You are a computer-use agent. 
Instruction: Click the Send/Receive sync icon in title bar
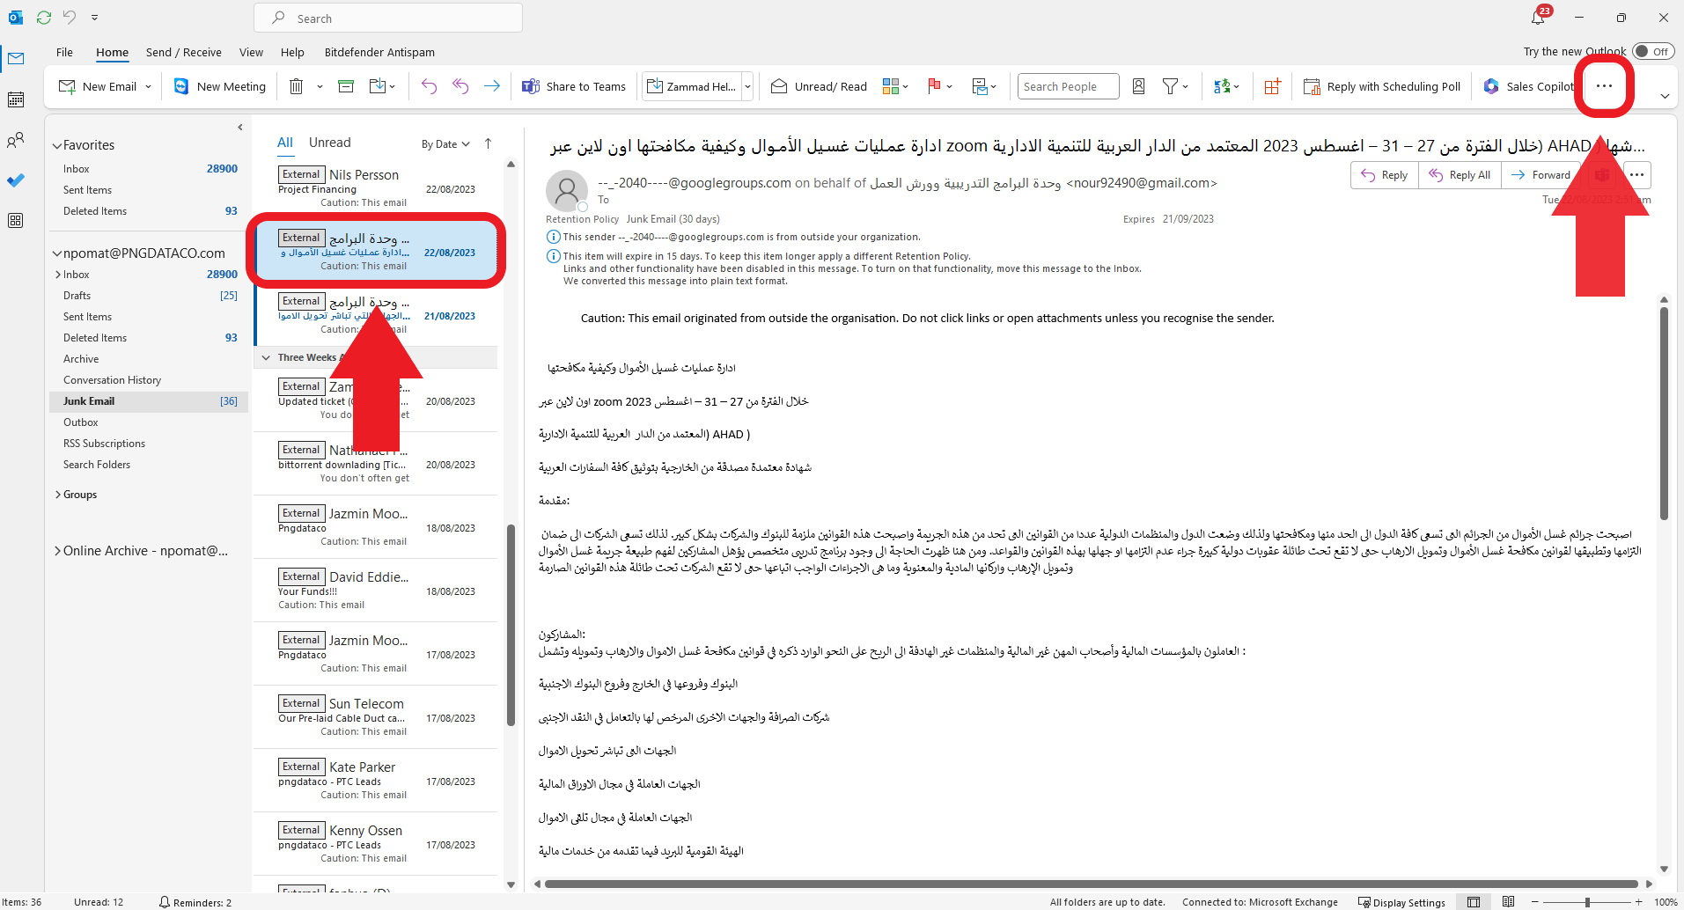pos(44,17)
